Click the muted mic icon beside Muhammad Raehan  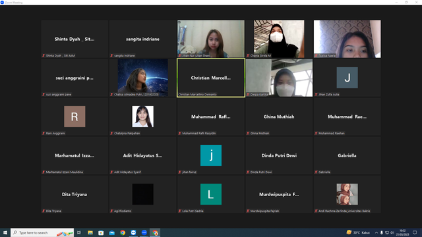316,133
